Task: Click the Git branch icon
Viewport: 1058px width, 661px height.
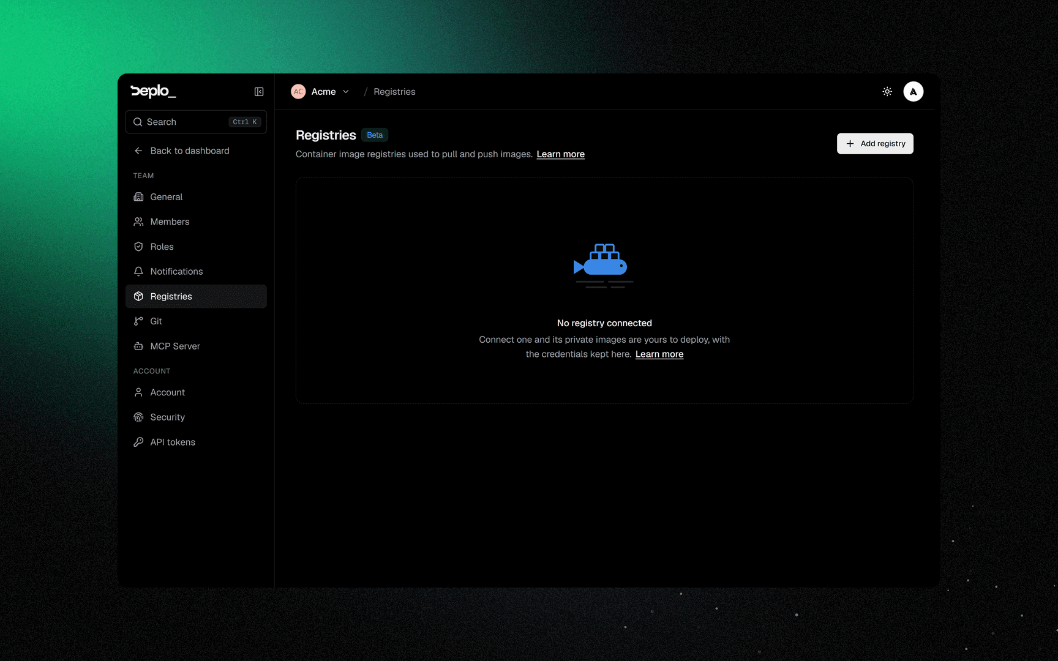Action: 138,321
